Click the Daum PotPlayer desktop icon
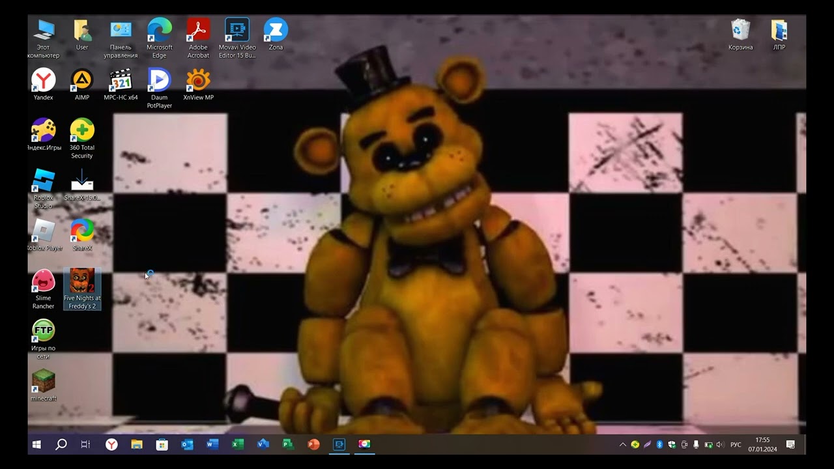The width and height of the screenshot is (834, 469). (160, 89)
